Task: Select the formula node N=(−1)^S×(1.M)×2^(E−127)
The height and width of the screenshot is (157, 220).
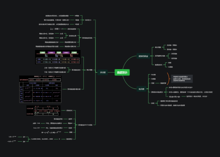Action: pyautogui.click(x=51, y=132)
